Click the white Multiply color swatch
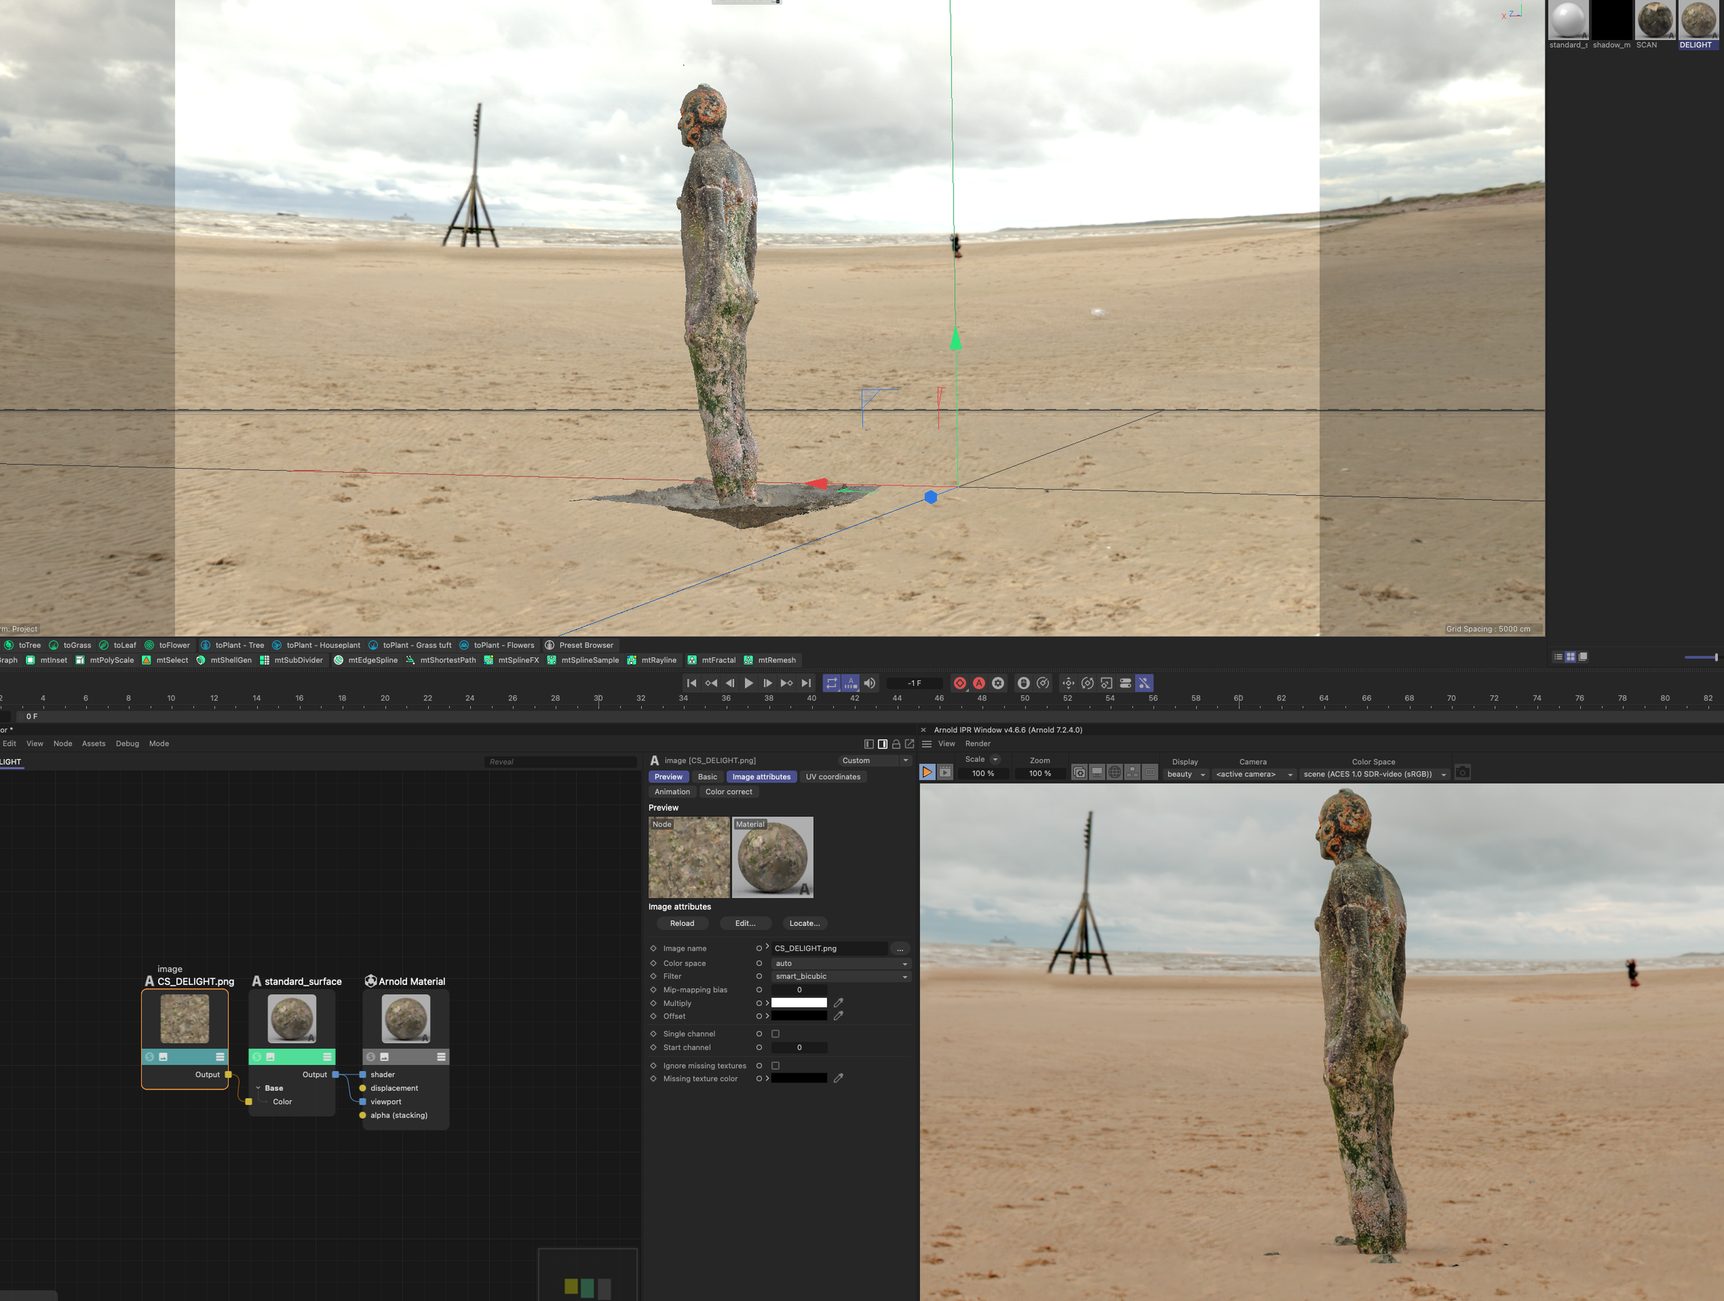 799,1002
